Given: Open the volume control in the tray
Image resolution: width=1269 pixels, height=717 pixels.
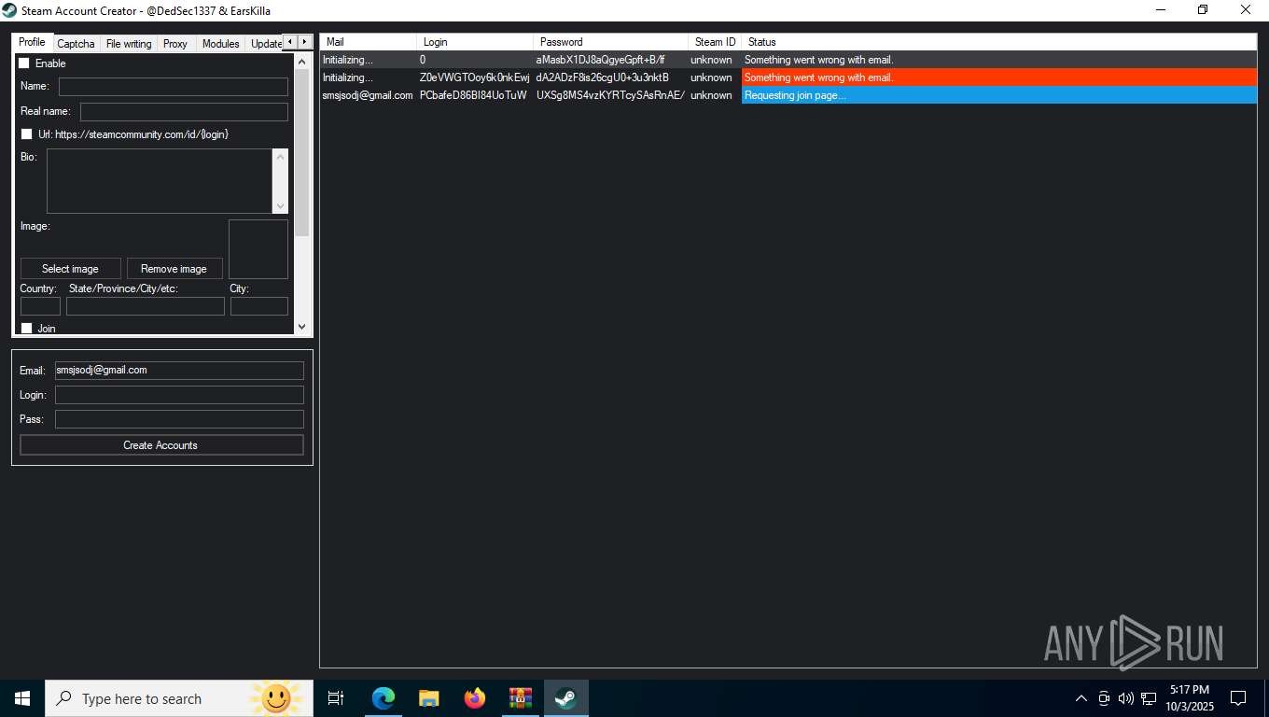Looking at the screenshot, I should point(1125,698).
